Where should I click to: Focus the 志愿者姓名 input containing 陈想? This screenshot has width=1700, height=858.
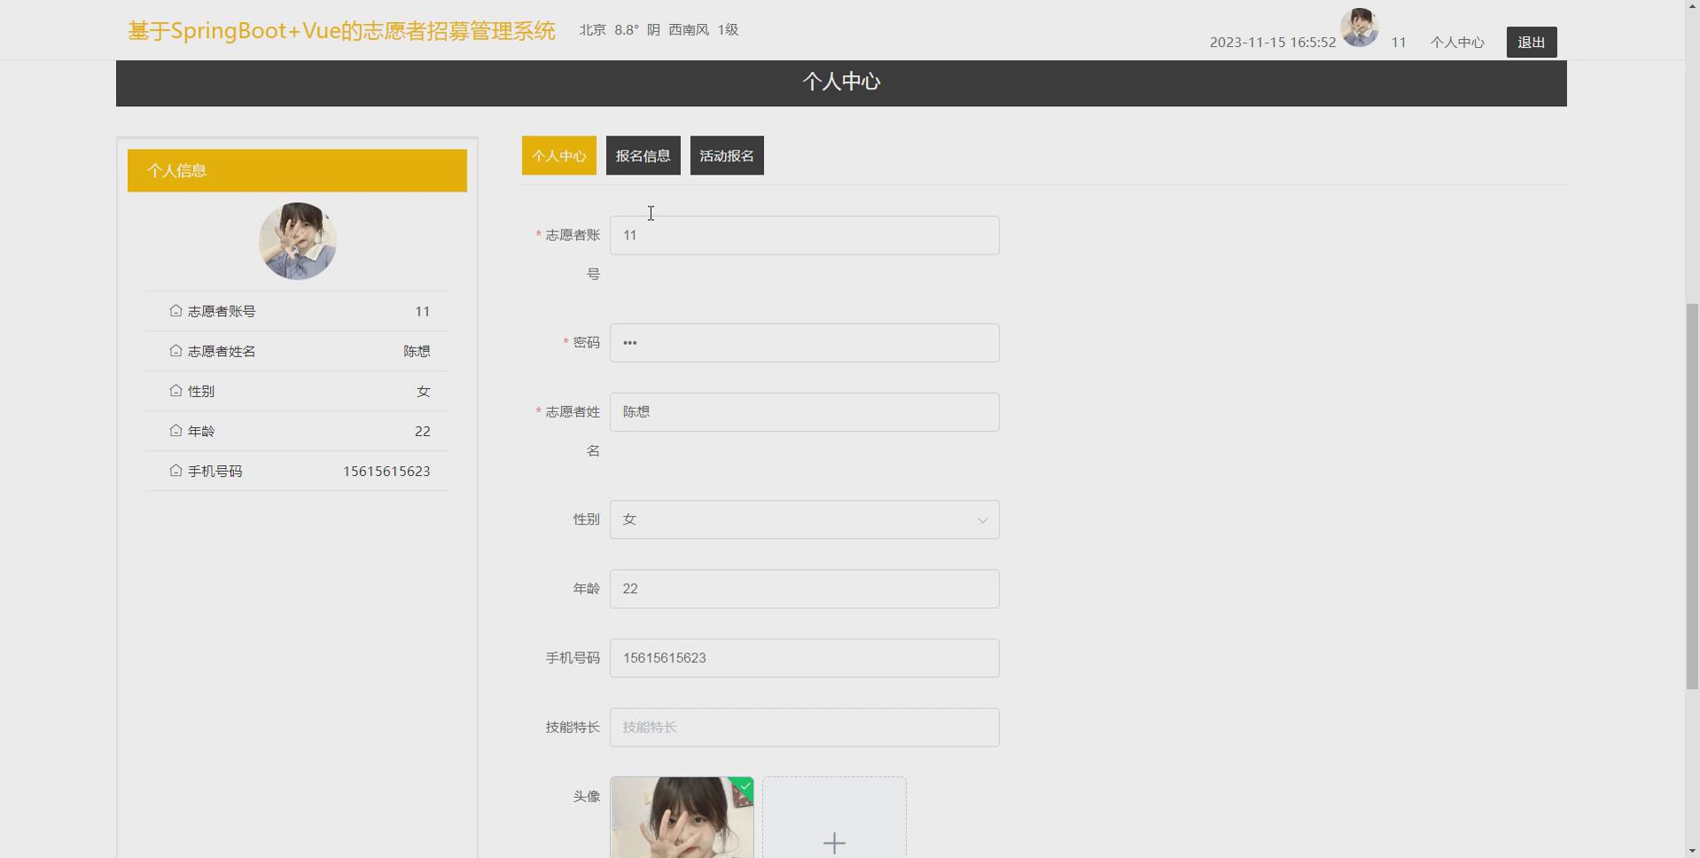pos(804,412)
